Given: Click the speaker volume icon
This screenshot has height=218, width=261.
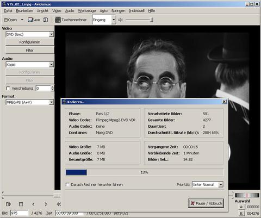Looking at the screenshot, I should [x=120, y=20].
